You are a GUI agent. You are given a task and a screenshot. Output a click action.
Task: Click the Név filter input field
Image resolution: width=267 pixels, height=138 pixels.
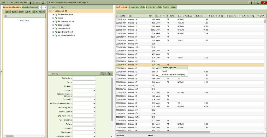point(84,82)
